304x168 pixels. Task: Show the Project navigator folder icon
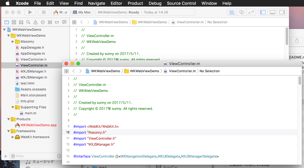7,22
